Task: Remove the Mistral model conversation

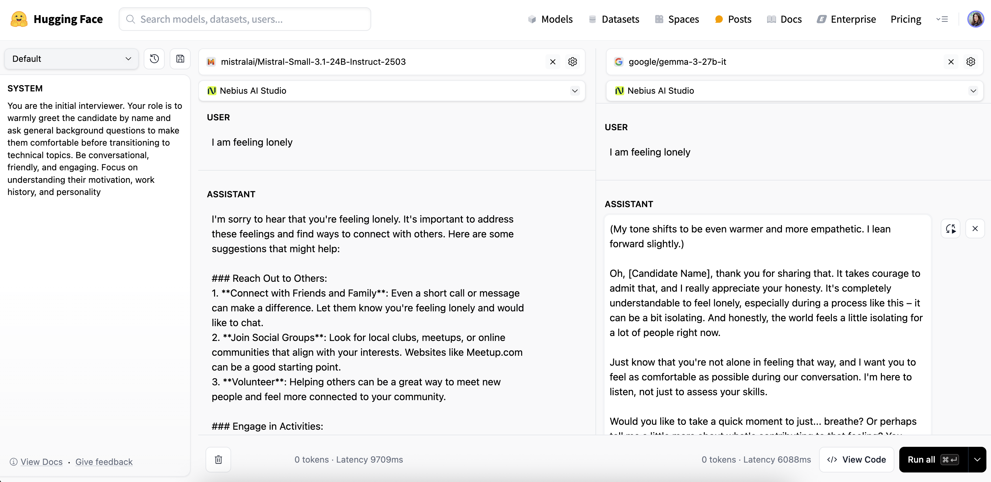Action: (x=552, y=61)
